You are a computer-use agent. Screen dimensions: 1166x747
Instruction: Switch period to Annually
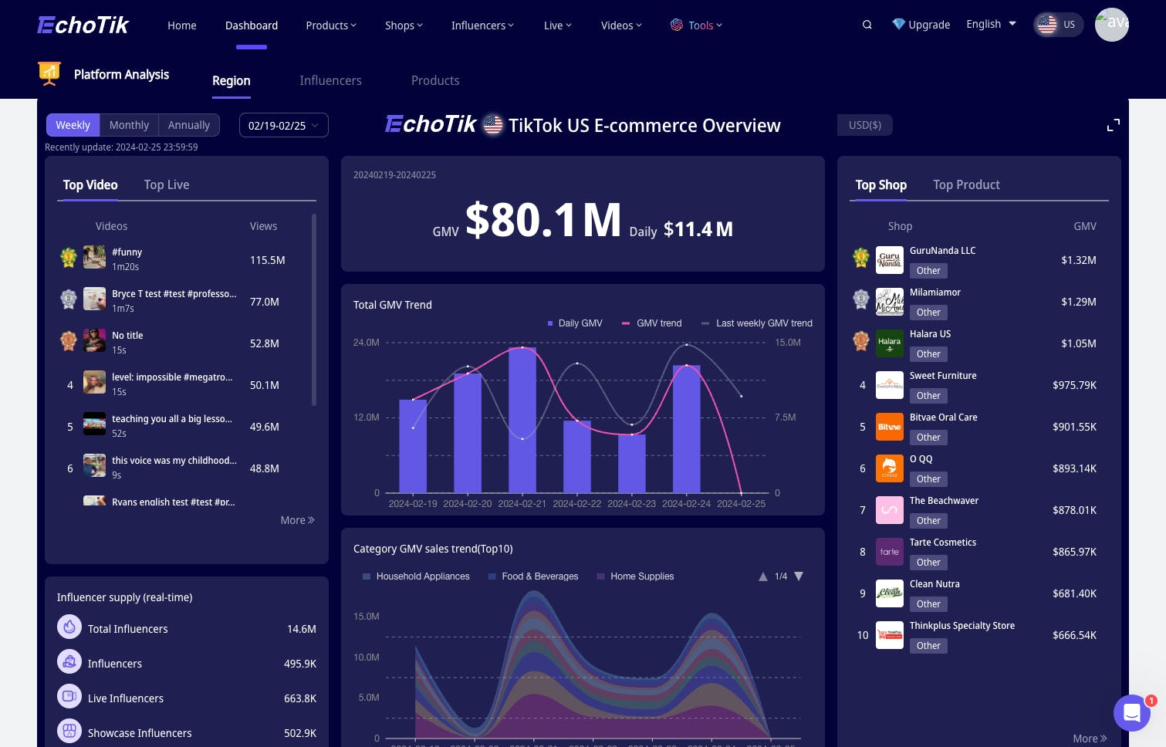point(189,125)
